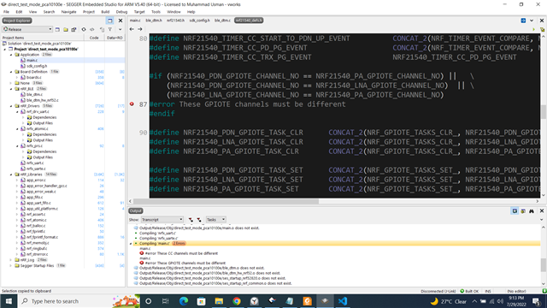This screenshot has height=308, width=547.
Task: Open the Tasks dropdown in Output panel
Action: (x=215, y=220)
